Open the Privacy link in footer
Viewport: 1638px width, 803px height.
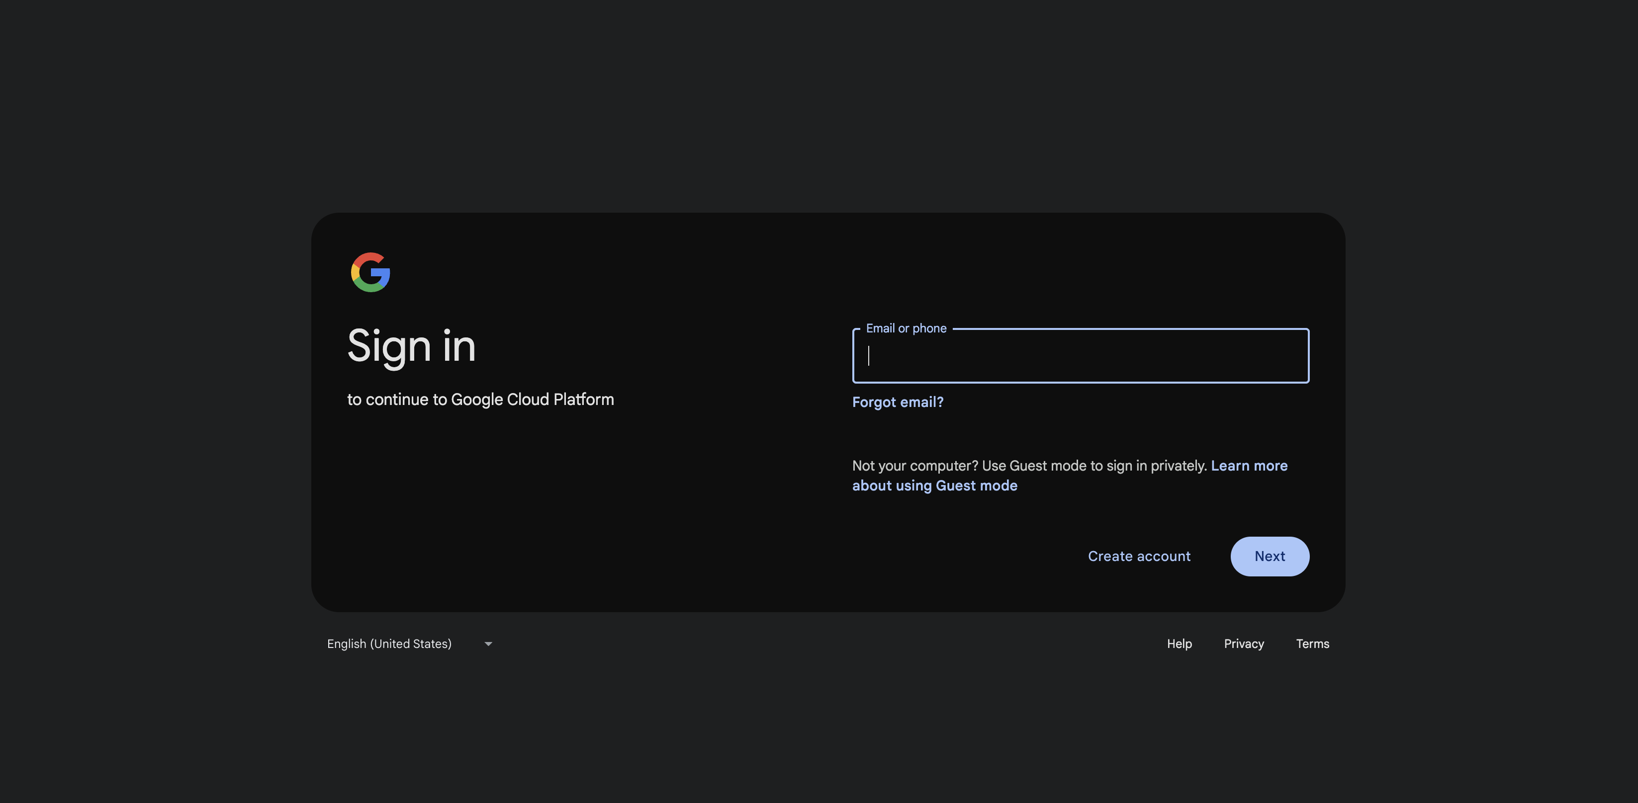[1244, 643]
